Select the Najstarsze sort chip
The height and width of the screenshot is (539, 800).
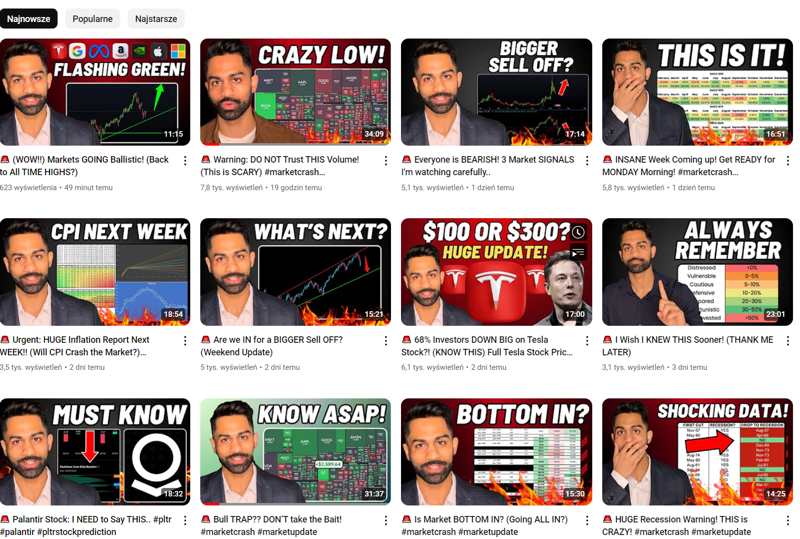pos(156,19)
